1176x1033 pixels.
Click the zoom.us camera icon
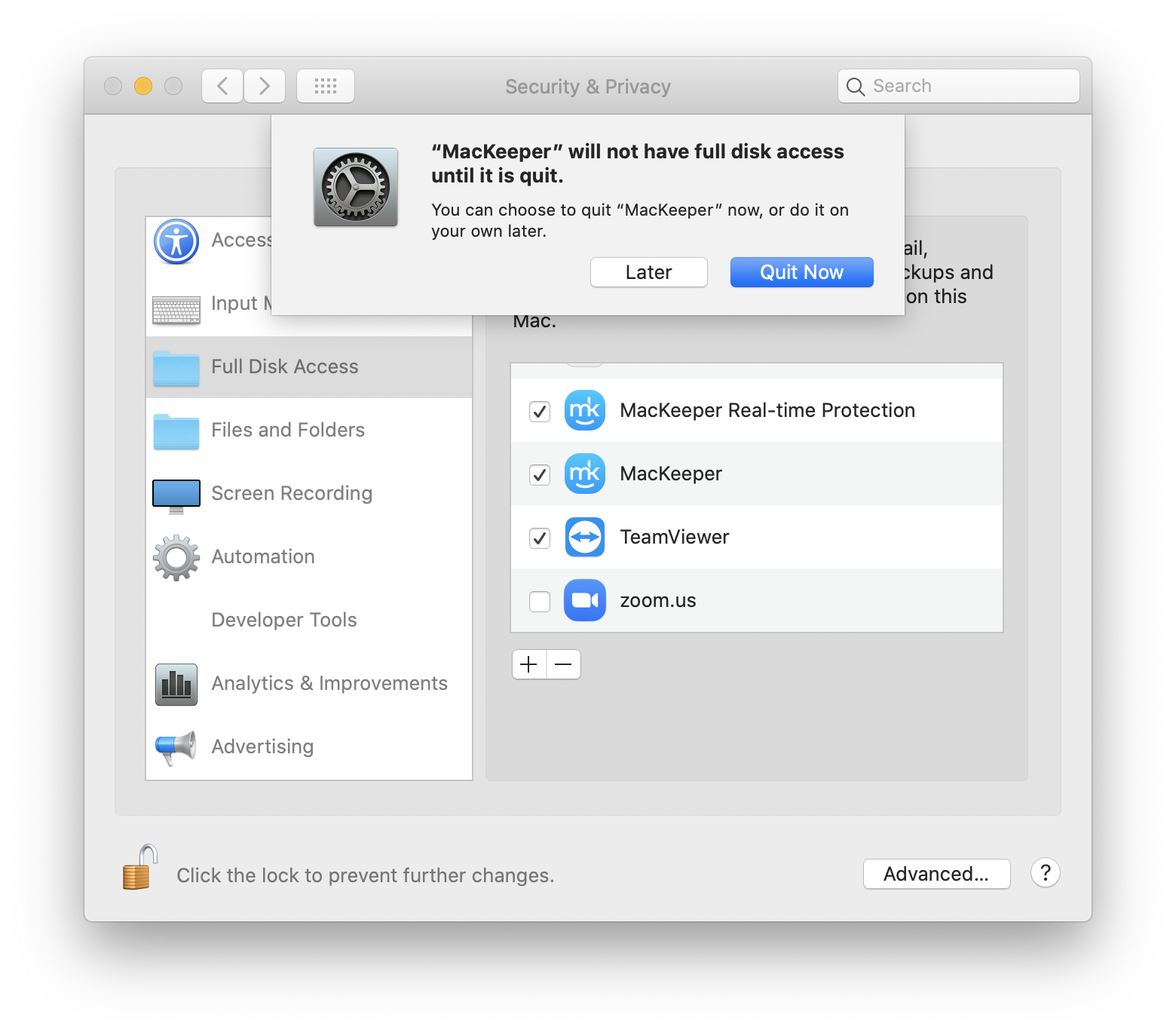[x=585, y=600]
